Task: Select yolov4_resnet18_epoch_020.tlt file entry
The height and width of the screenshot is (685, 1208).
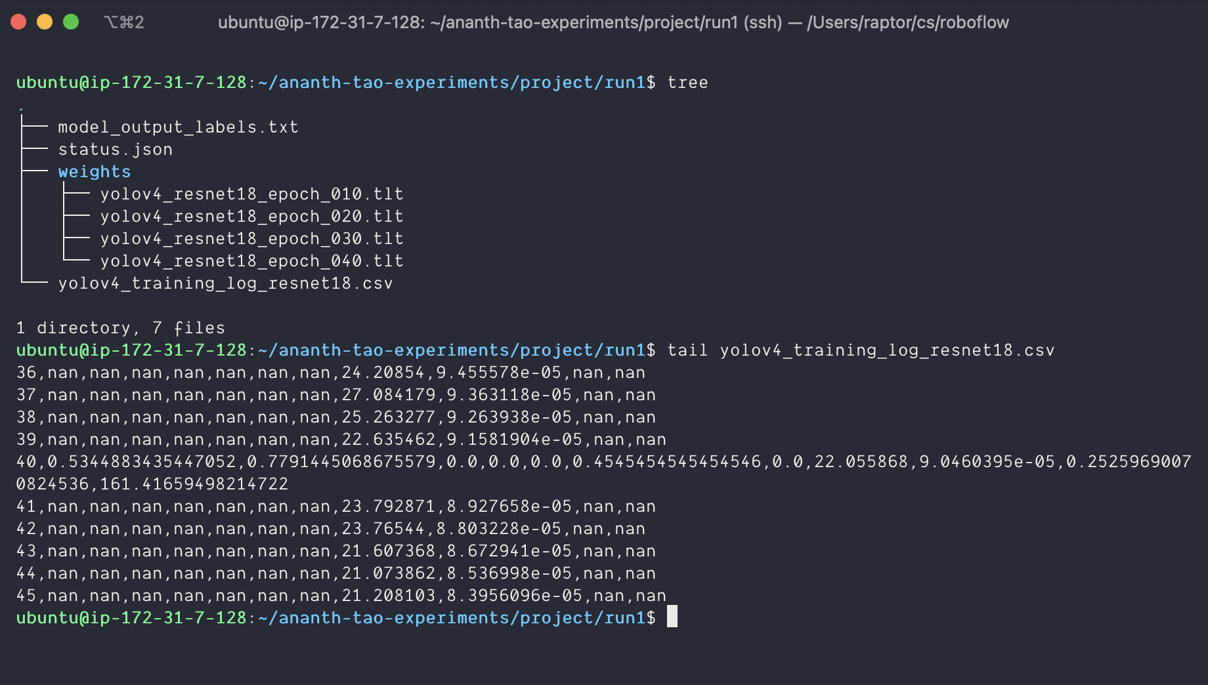Action: (251, 217)
